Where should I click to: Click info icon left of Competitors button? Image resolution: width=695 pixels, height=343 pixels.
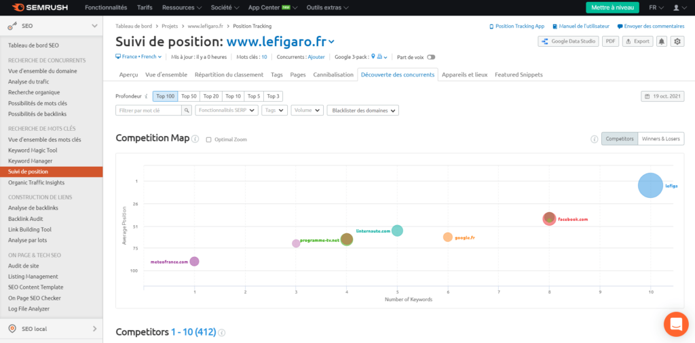tap(594, 139)
